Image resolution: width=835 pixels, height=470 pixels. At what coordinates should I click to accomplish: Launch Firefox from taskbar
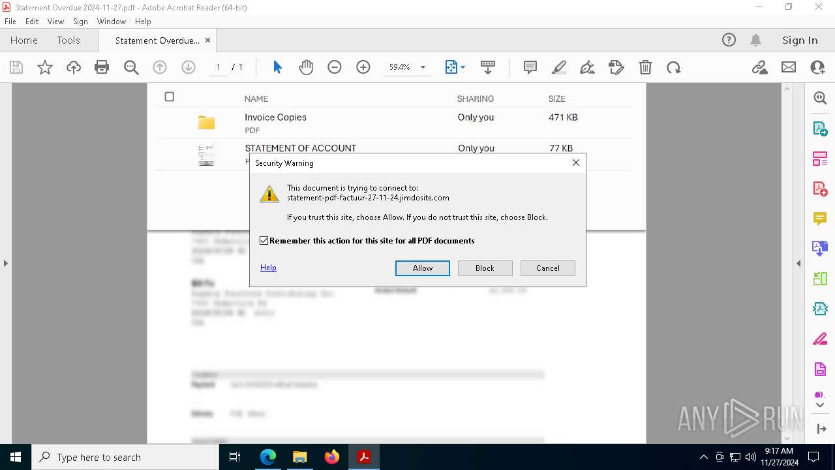click(x=332, y=457)
